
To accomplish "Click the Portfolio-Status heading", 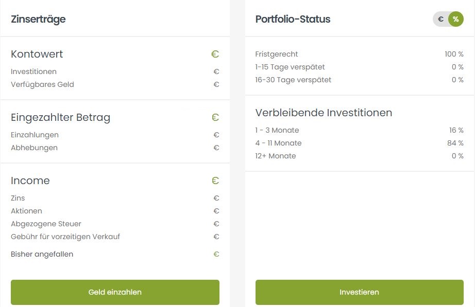I will (293, 19).
